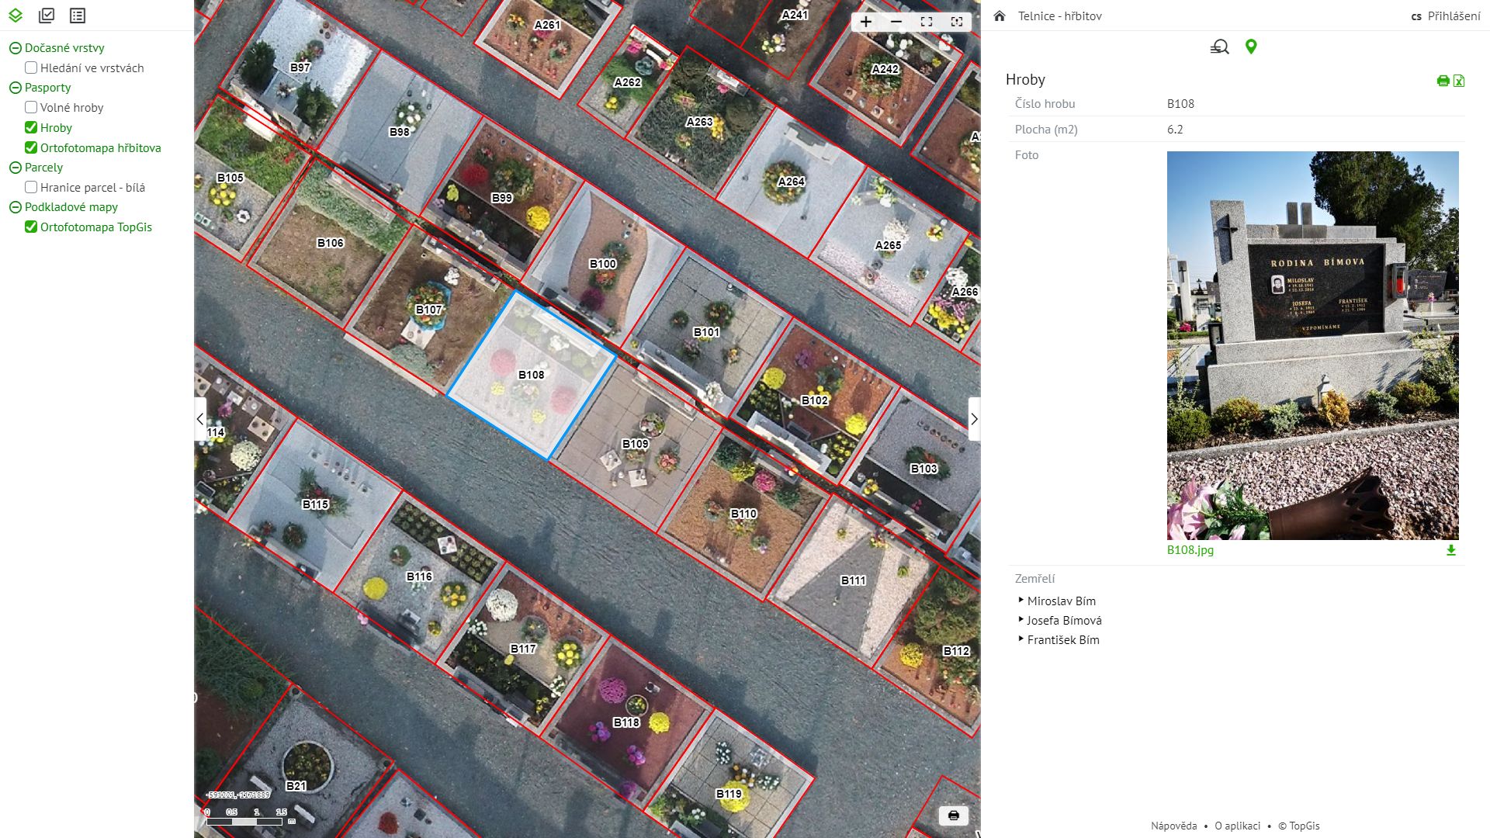The height and width of the screenshot is (838, 1490).
Task: Collapse the Podkladové mapy group
Action: (x=15, y=207)
